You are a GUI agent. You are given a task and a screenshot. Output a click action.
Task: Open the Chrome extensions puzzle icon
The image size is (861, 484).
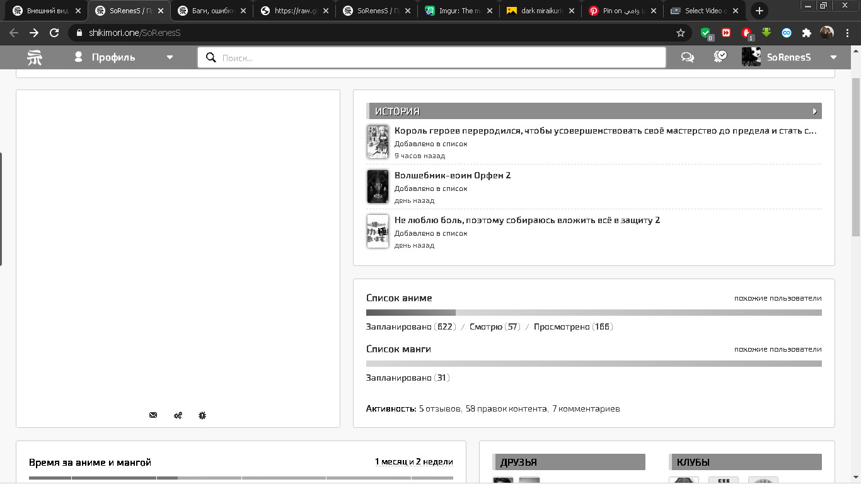pos(806,33)
